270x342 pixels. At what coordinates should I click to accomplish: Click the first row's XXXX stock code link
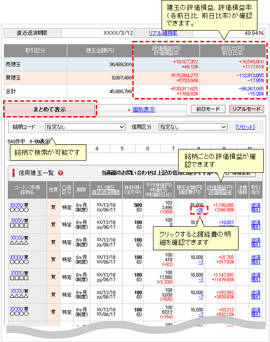(x=16, y=204)
